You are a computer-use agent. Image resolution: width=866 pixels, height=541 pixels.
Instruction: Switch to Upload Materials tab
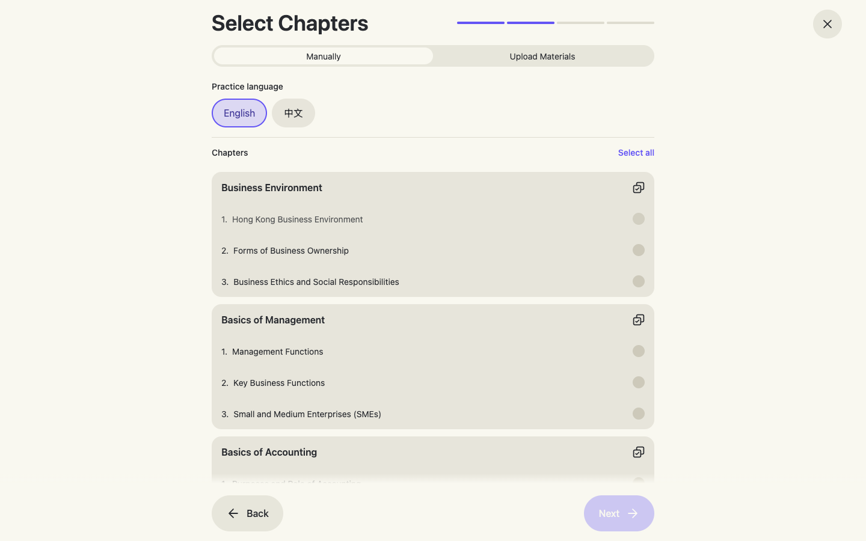click(x=542, y=56)
